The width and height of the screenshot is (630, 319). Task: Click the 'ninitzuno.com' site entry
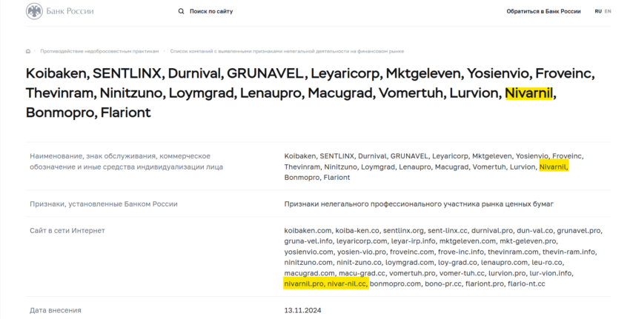[x=308, y=263]
